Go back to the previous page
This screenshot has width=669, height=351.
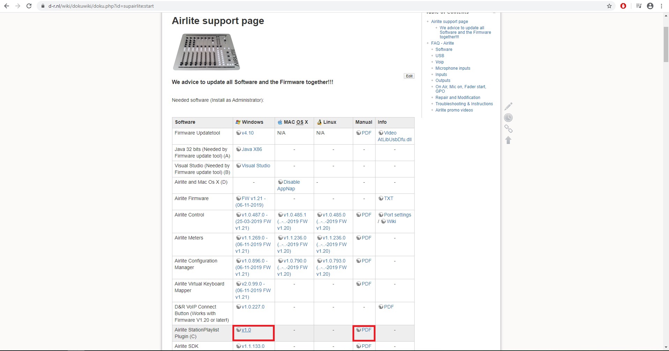(x=6, y=6)
